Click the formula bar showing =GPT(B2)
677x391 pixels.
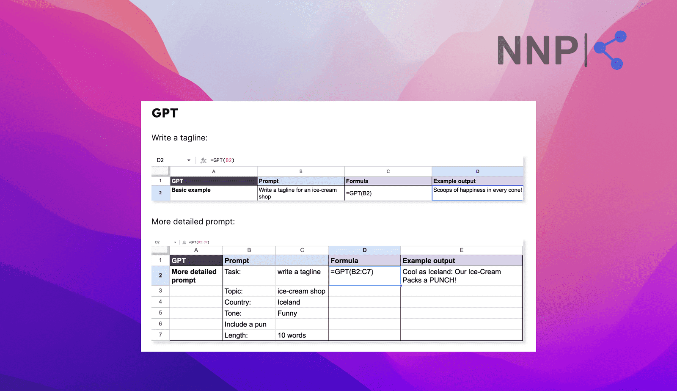pyautogui.click(x=223, y=160)
